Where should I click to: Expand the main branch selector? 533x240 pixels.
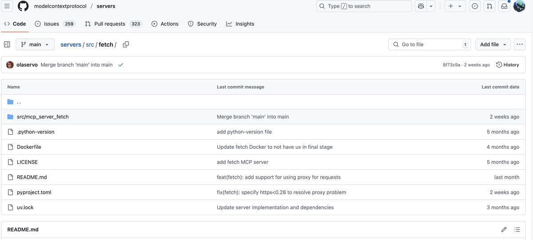(x=35, y=44)
